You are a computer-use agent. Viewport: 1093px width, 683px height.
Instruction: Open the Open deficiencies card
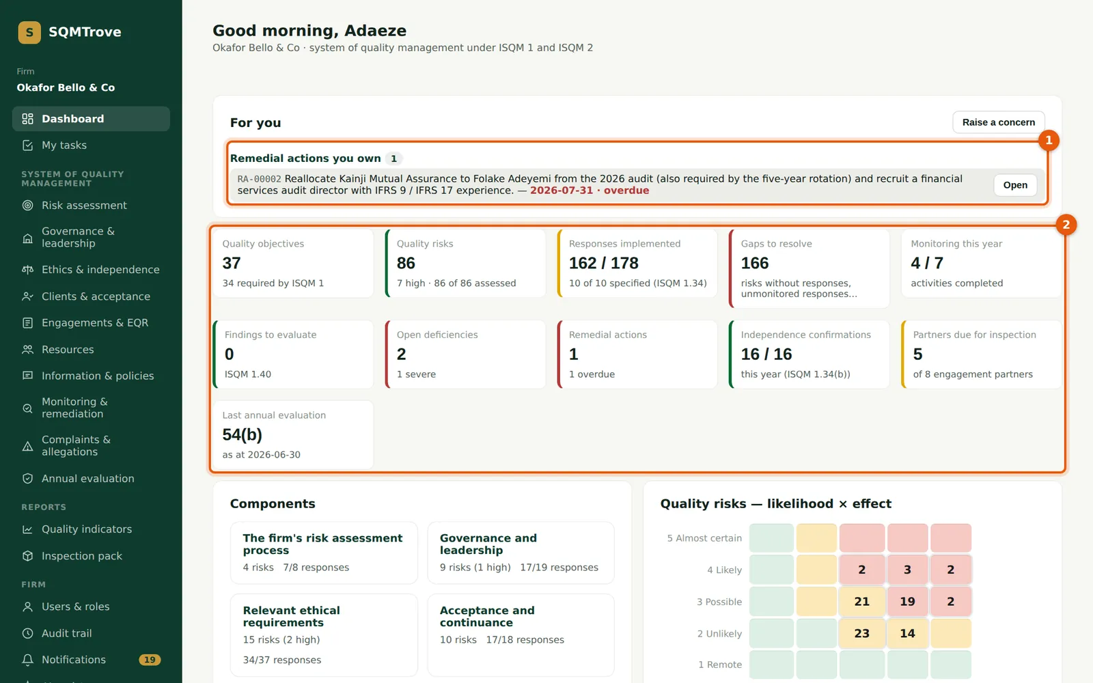465,354
